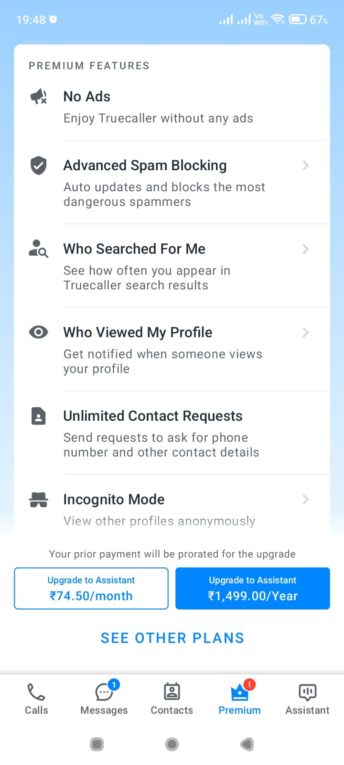Open the Calls tab phone icon

36,692
